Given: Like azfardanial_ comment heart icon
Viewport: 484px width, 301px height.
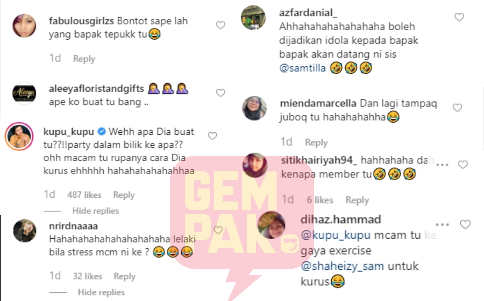Looking at the screenshot, I should coord(459,17).
